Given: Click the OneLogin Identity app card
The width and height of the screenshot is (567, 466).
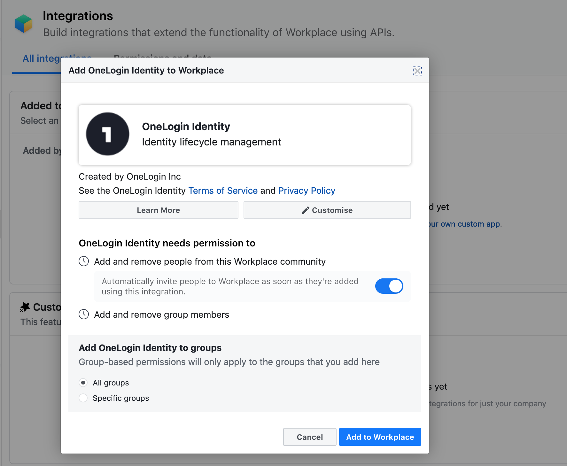Looking at the screenshot, I should point(245,135).
